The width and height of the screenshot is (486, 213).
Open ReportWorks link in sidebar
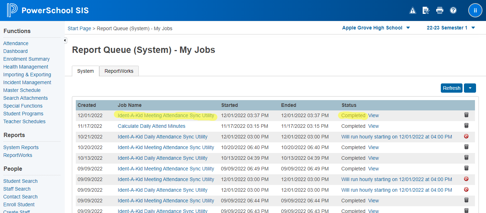point(18,155)
